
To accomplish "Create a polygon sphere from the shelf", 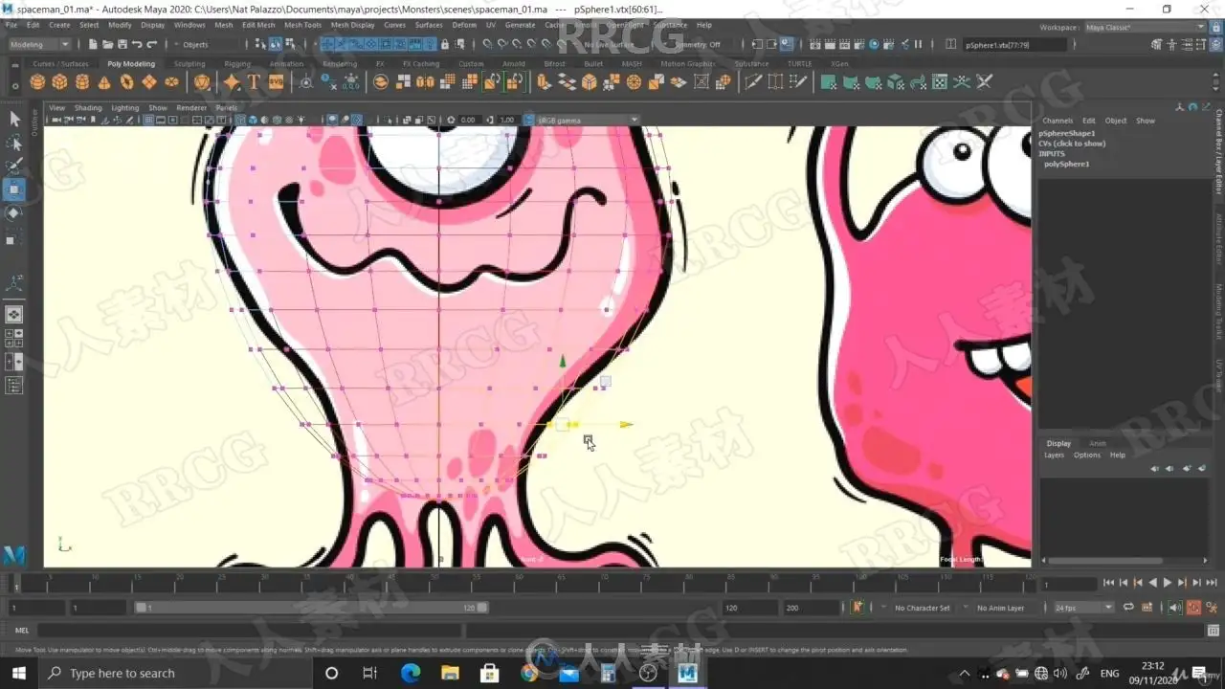I will click(x=37, y=82).
